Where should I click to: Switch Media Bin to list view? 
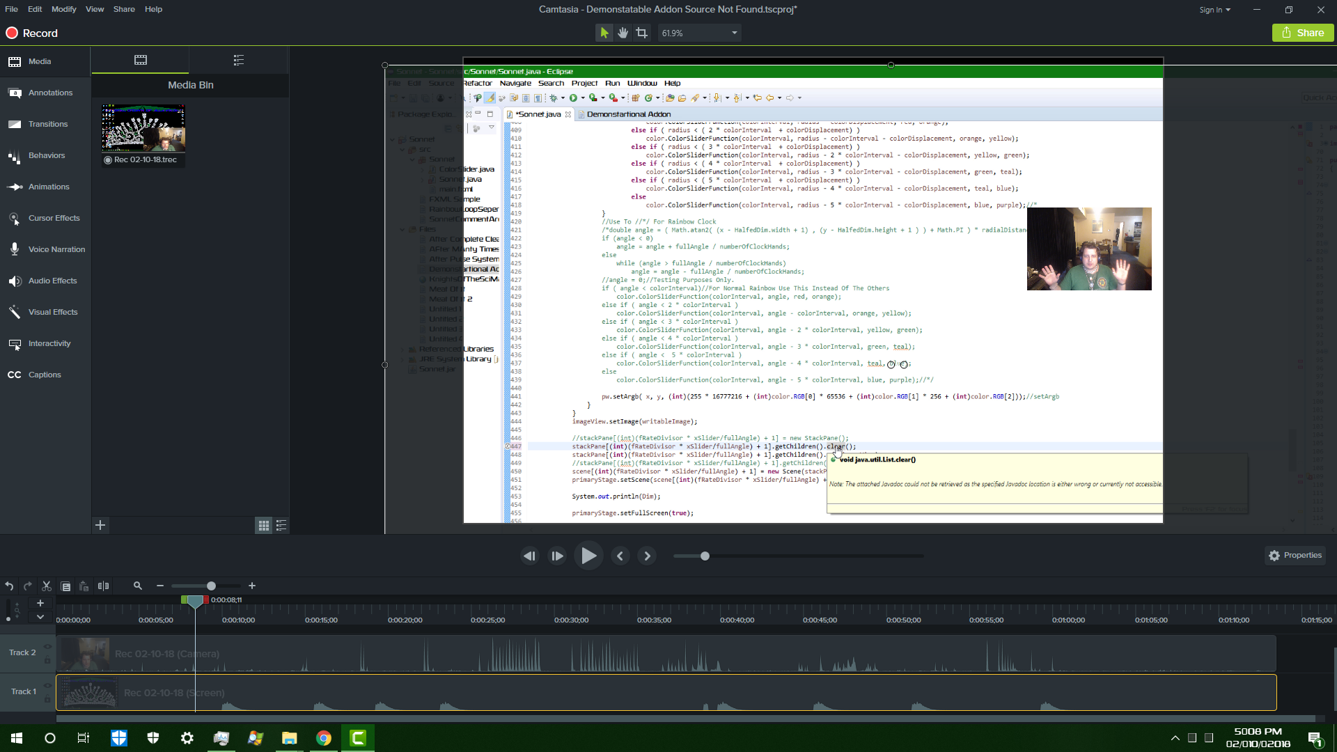pyautogui.click(x=281, y=526)
